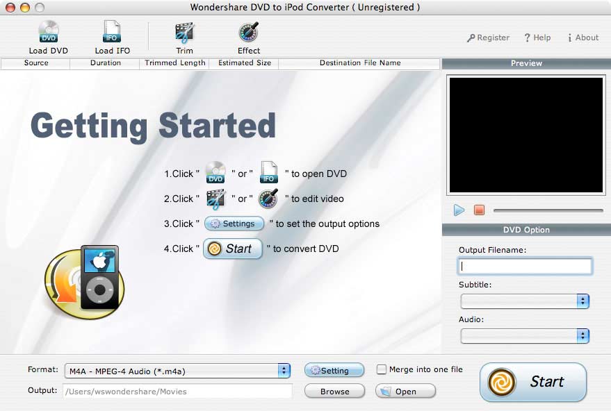
Task: Click the large Start conversion button
Action: click(532, 382)
